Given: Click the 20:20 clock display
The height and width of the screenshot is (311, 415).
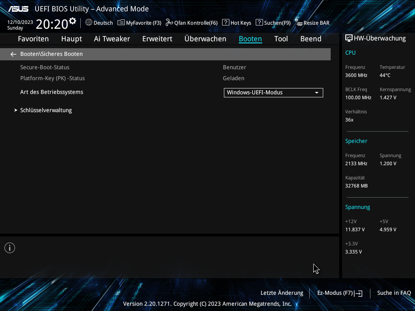Looking at the screenshot, I should tap(52, 24).
